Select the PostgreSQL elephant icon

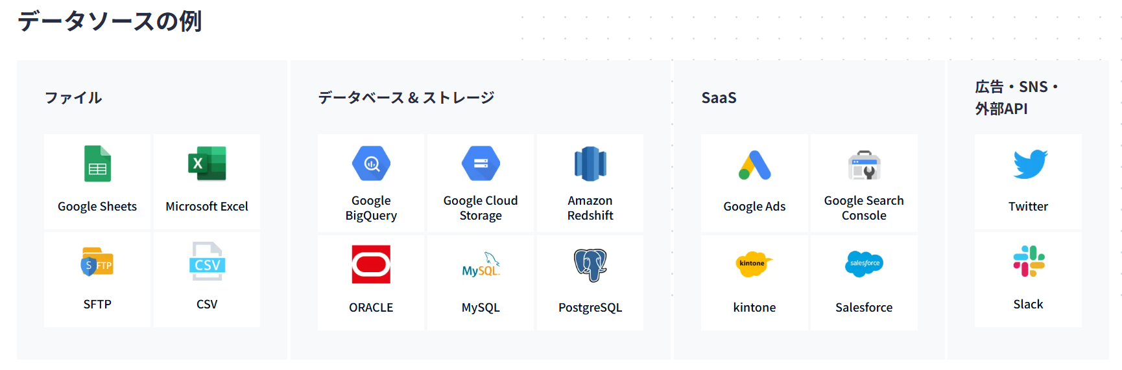[590, 264]
